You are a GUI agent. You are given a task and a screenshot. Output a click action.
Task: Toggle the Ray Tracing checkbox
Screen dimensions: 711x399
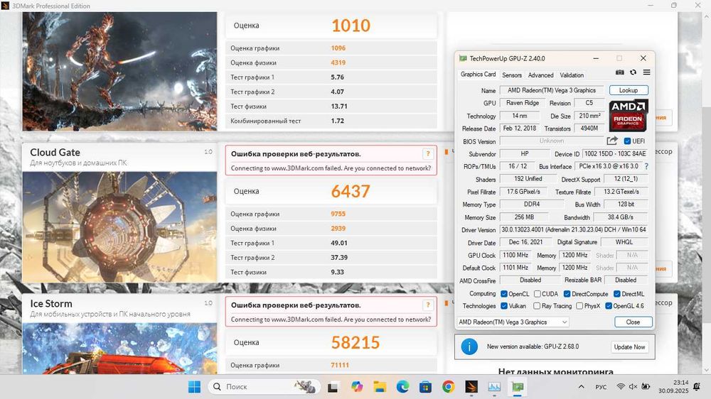point(537,306)
